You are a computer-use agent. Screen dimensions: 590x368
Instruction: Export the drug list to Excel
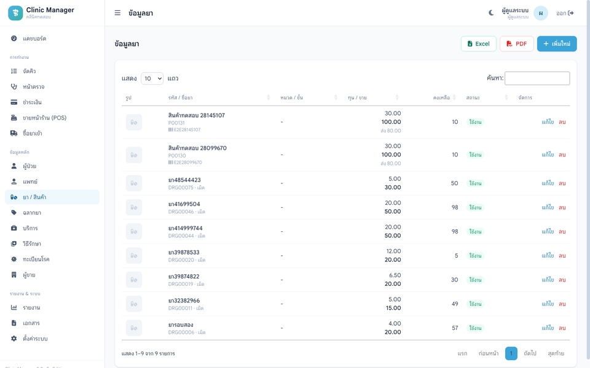point(479,44)
